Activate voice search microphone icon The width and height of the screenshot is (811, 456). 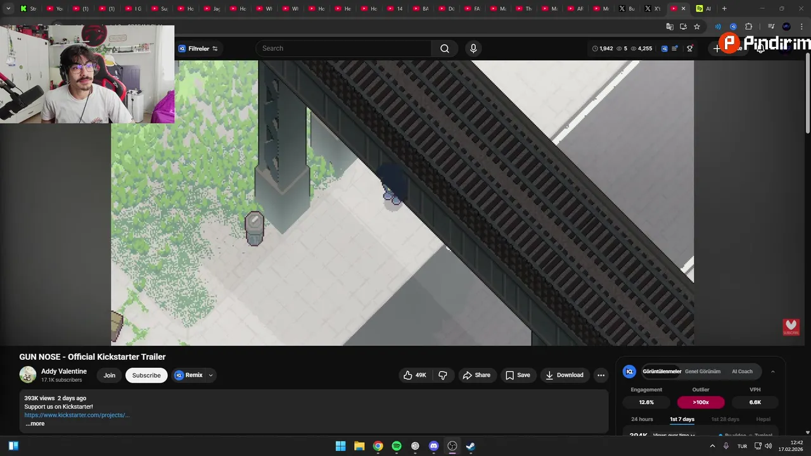473,48
